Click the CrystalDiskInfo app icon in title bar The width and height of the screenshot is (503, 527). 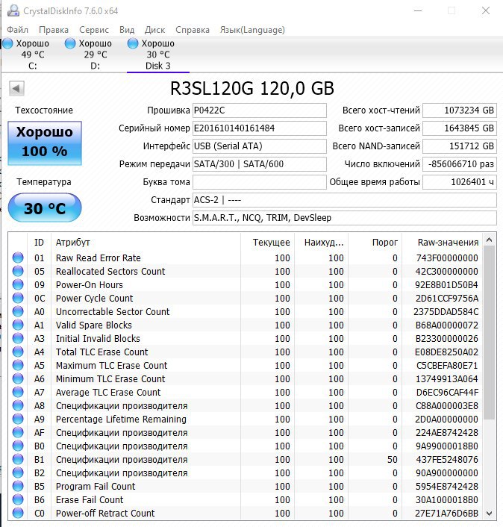click(13, 10)
